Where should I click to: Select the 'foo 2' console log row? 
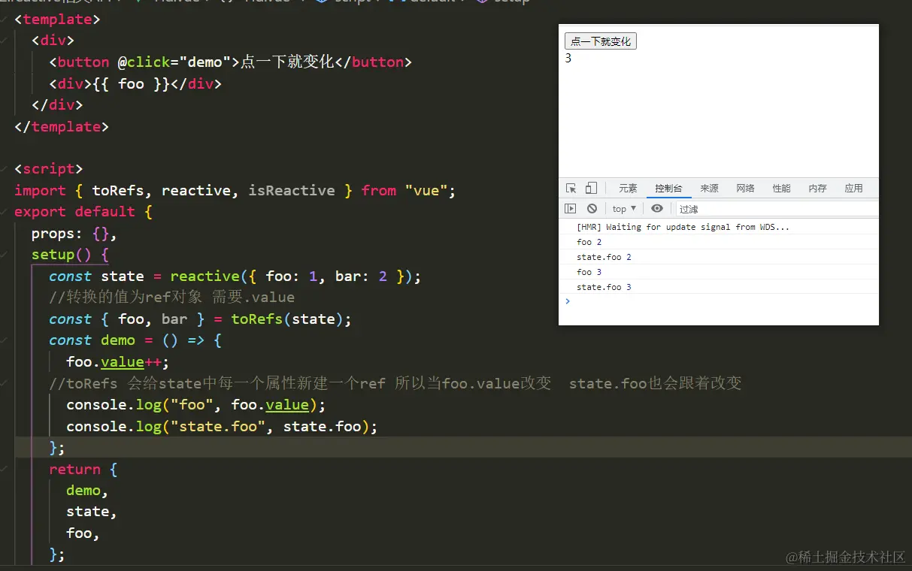(719, 242)
